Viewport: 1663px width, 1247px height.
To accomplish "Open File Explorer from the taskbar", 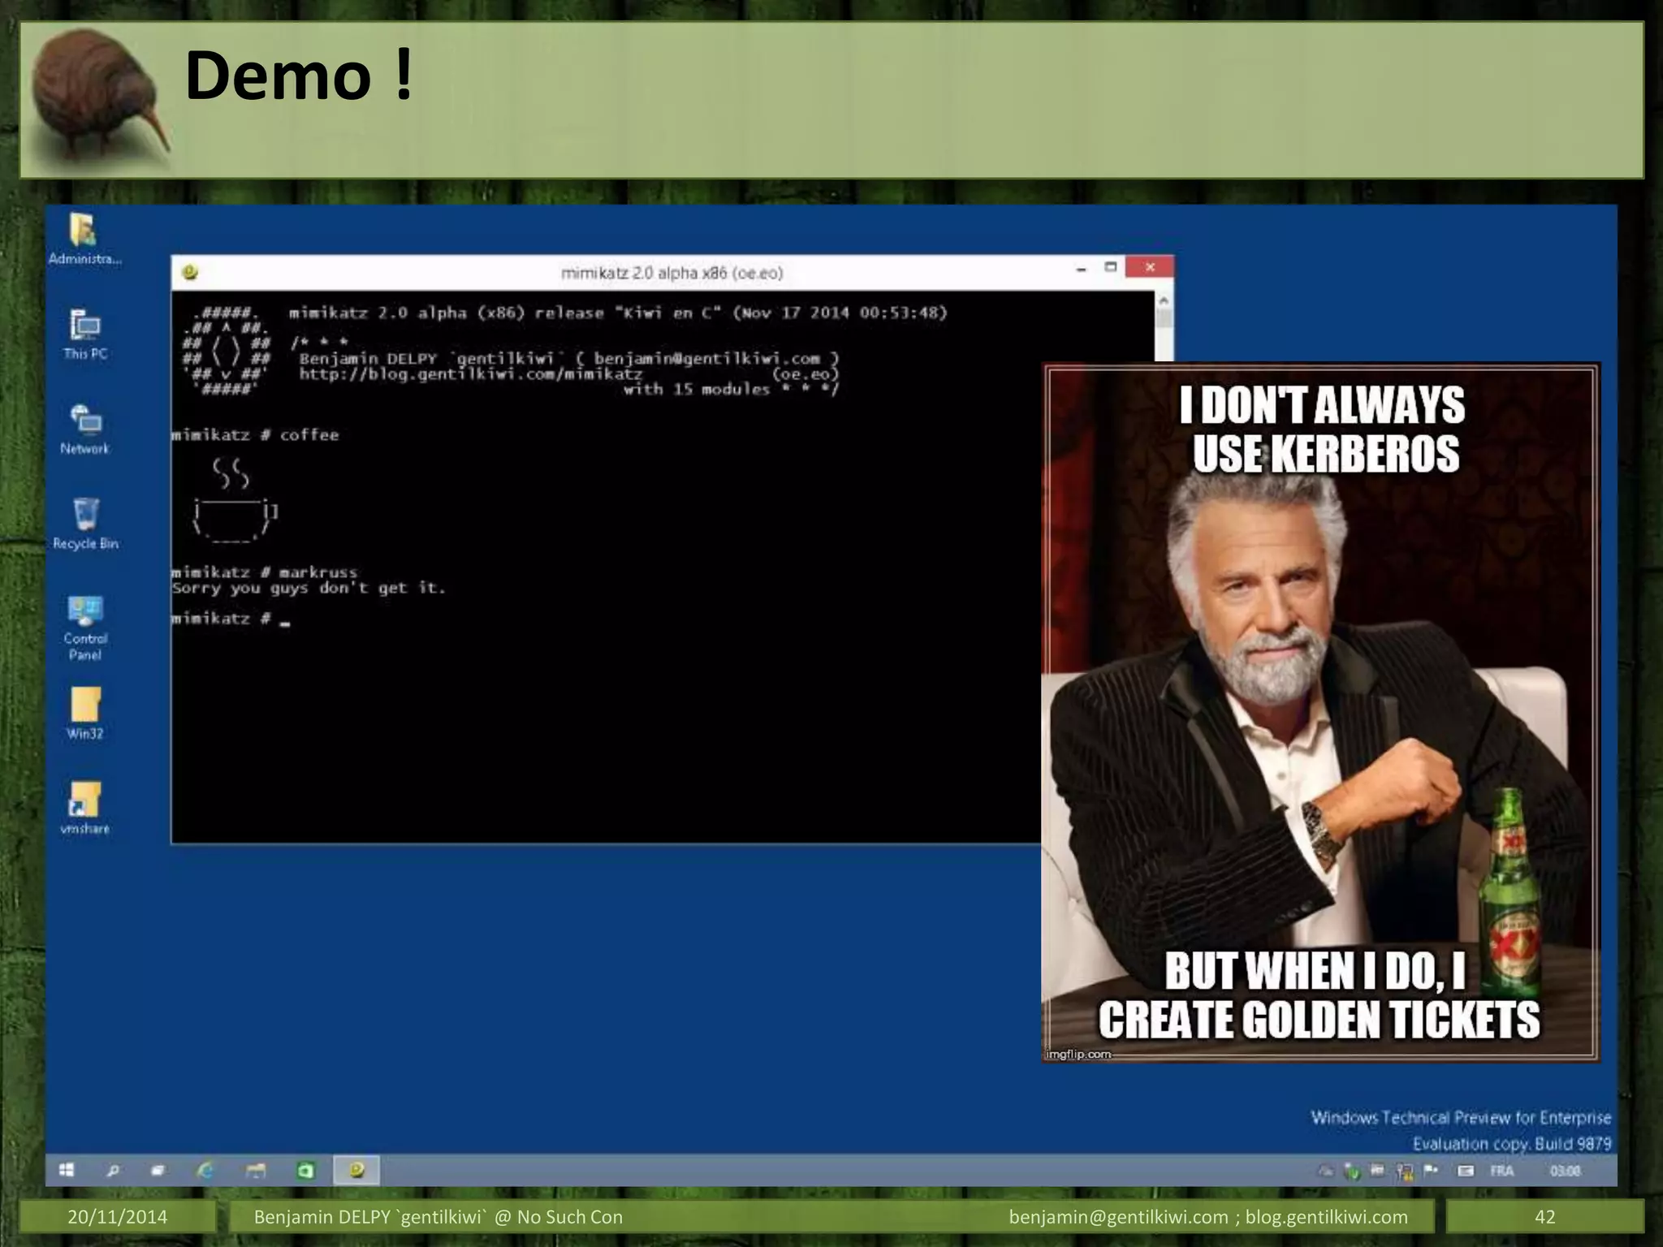I will click(x=256, y=1170).
